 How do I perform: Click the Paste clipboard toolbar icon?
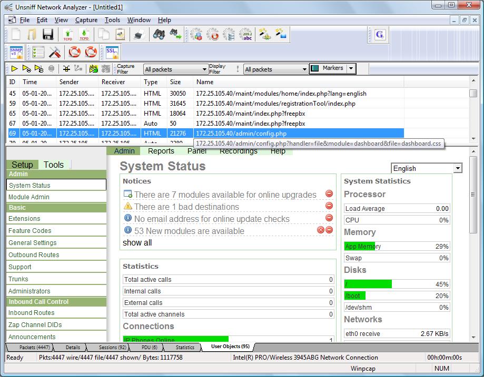click(x=120, y=34)
